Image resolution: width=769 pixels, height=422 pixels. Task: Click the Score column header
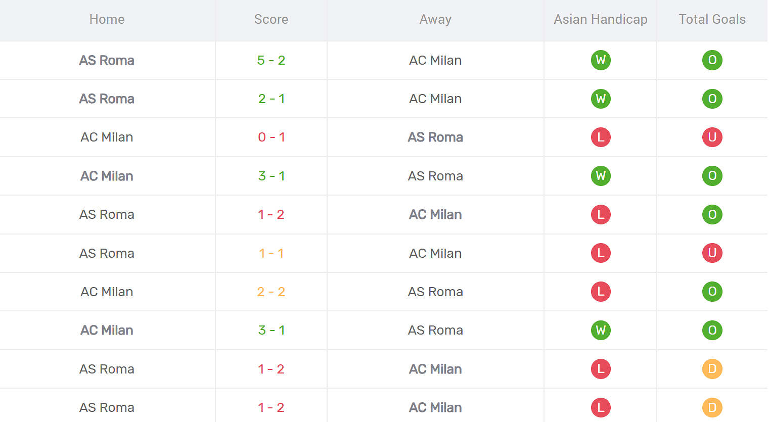271,19
